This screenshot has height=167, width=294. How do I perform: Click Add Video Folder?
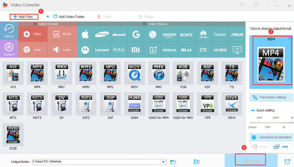[x=69, y=17]
